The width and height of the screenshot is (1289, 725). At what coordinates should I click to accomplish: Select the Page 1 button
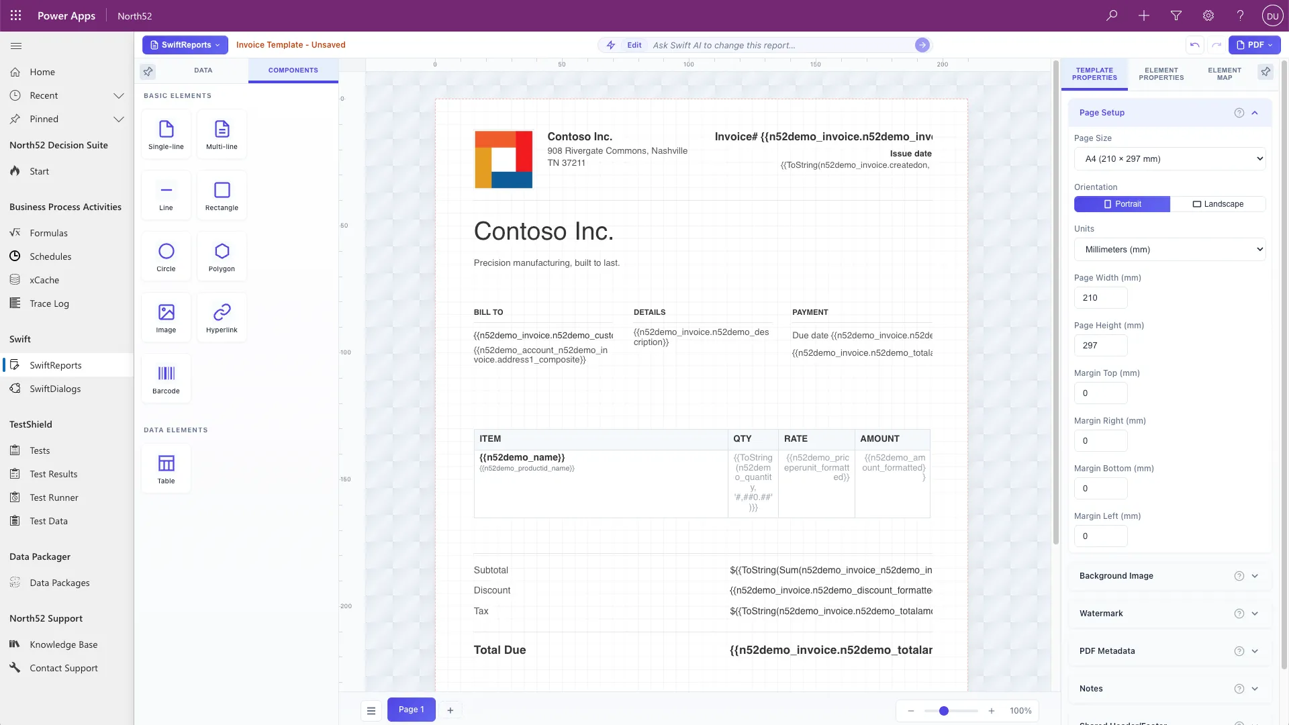click(x=412, y=710)
